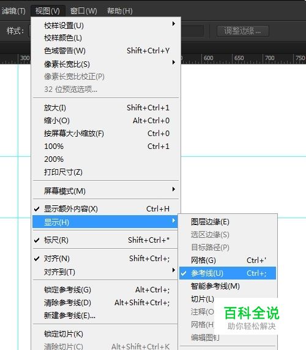Open the 视图(V) menu

coord(48,10)
